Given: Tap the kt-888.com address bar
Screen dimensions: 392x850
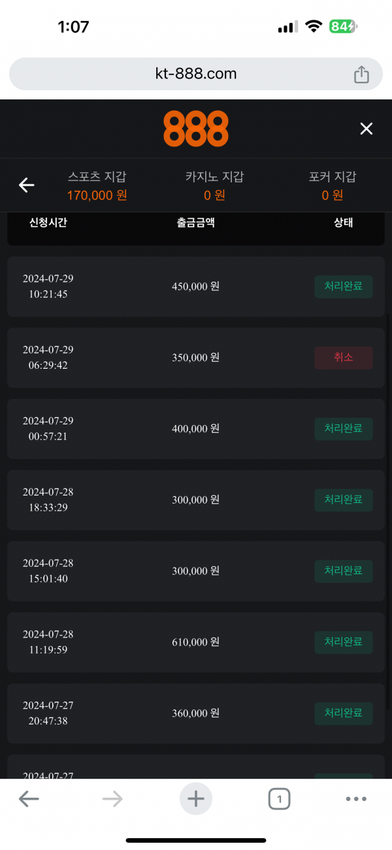Looking at the screenshot, I should 196,74.
